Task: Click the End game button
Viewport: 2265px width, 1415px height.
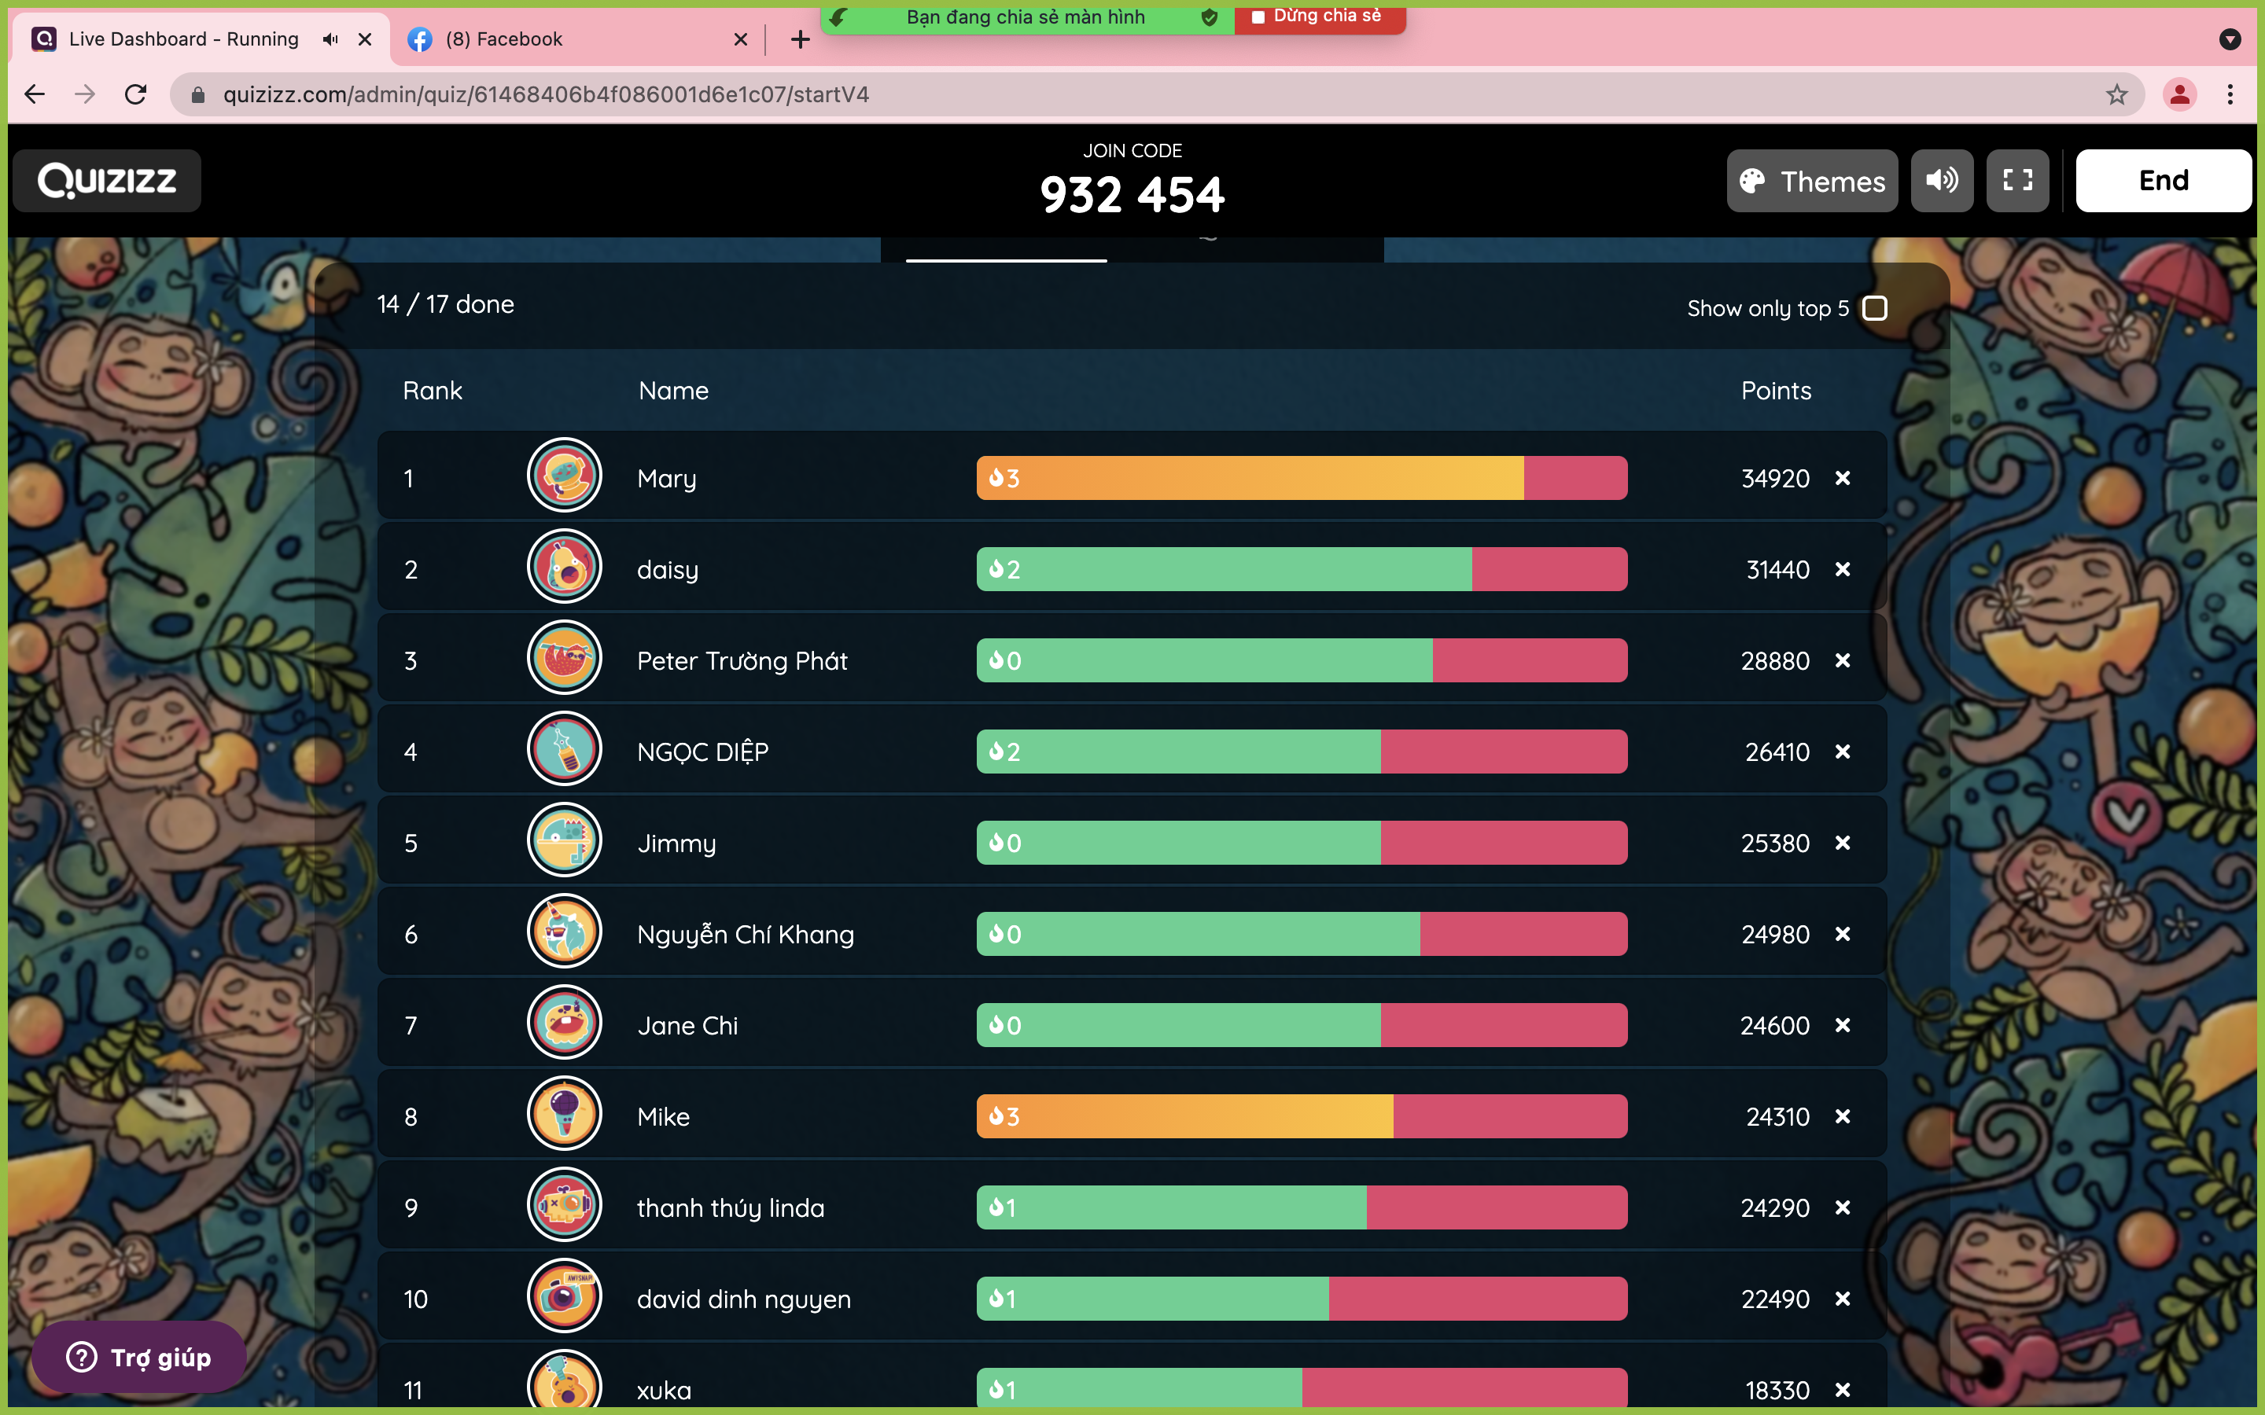Action: (x=2162, y=181)
